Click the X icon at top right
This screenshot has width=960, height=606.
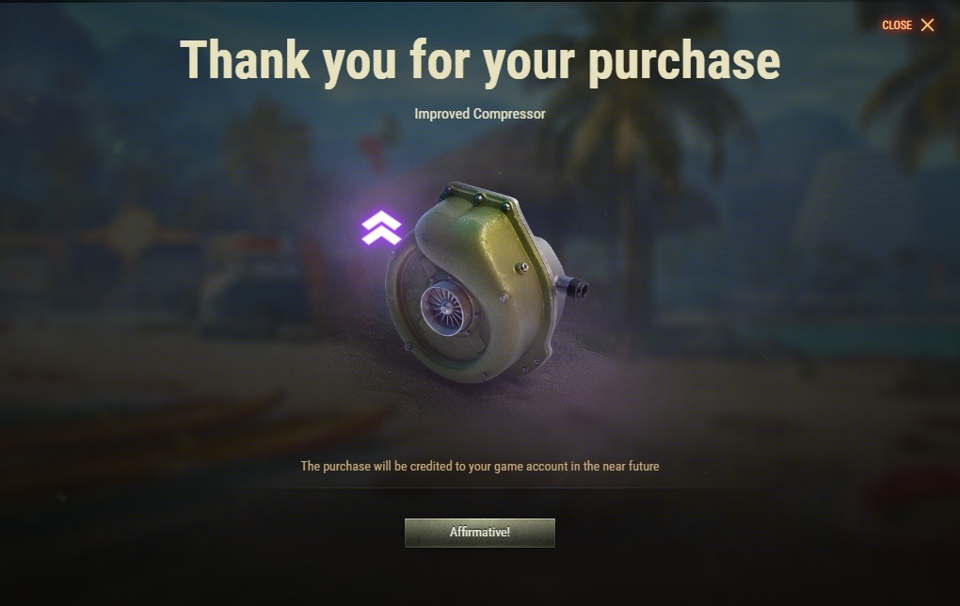click(x=928, y=24)
